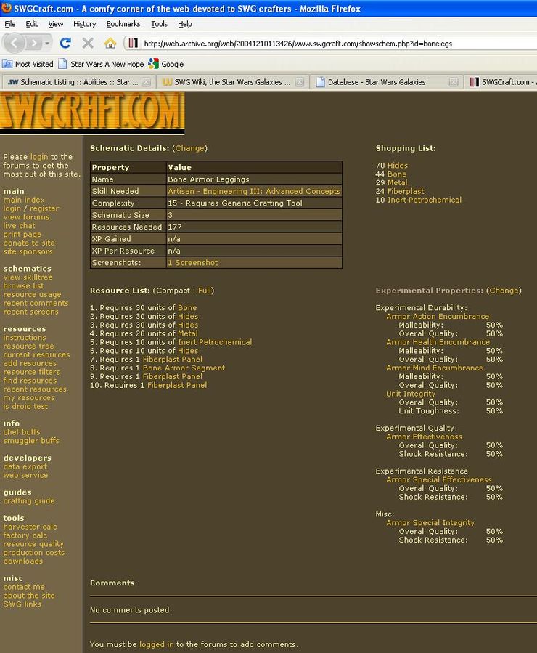Open the Bookmarks menu
Screen dimensions: 537x653
(x=123, y=24)
